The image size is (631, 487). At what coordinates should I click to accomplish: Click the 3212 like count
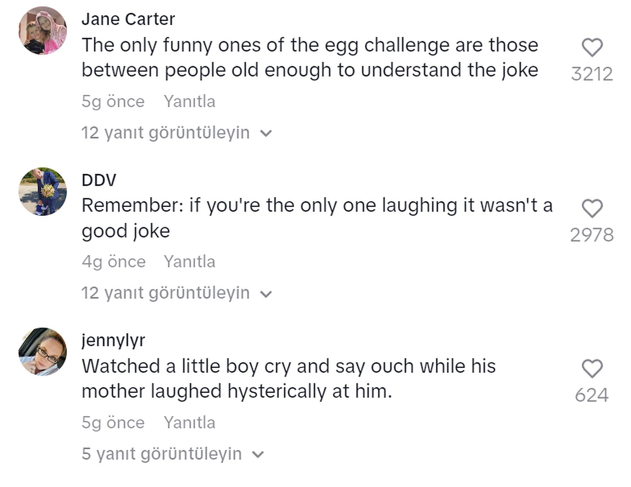[x=592, y=74]
